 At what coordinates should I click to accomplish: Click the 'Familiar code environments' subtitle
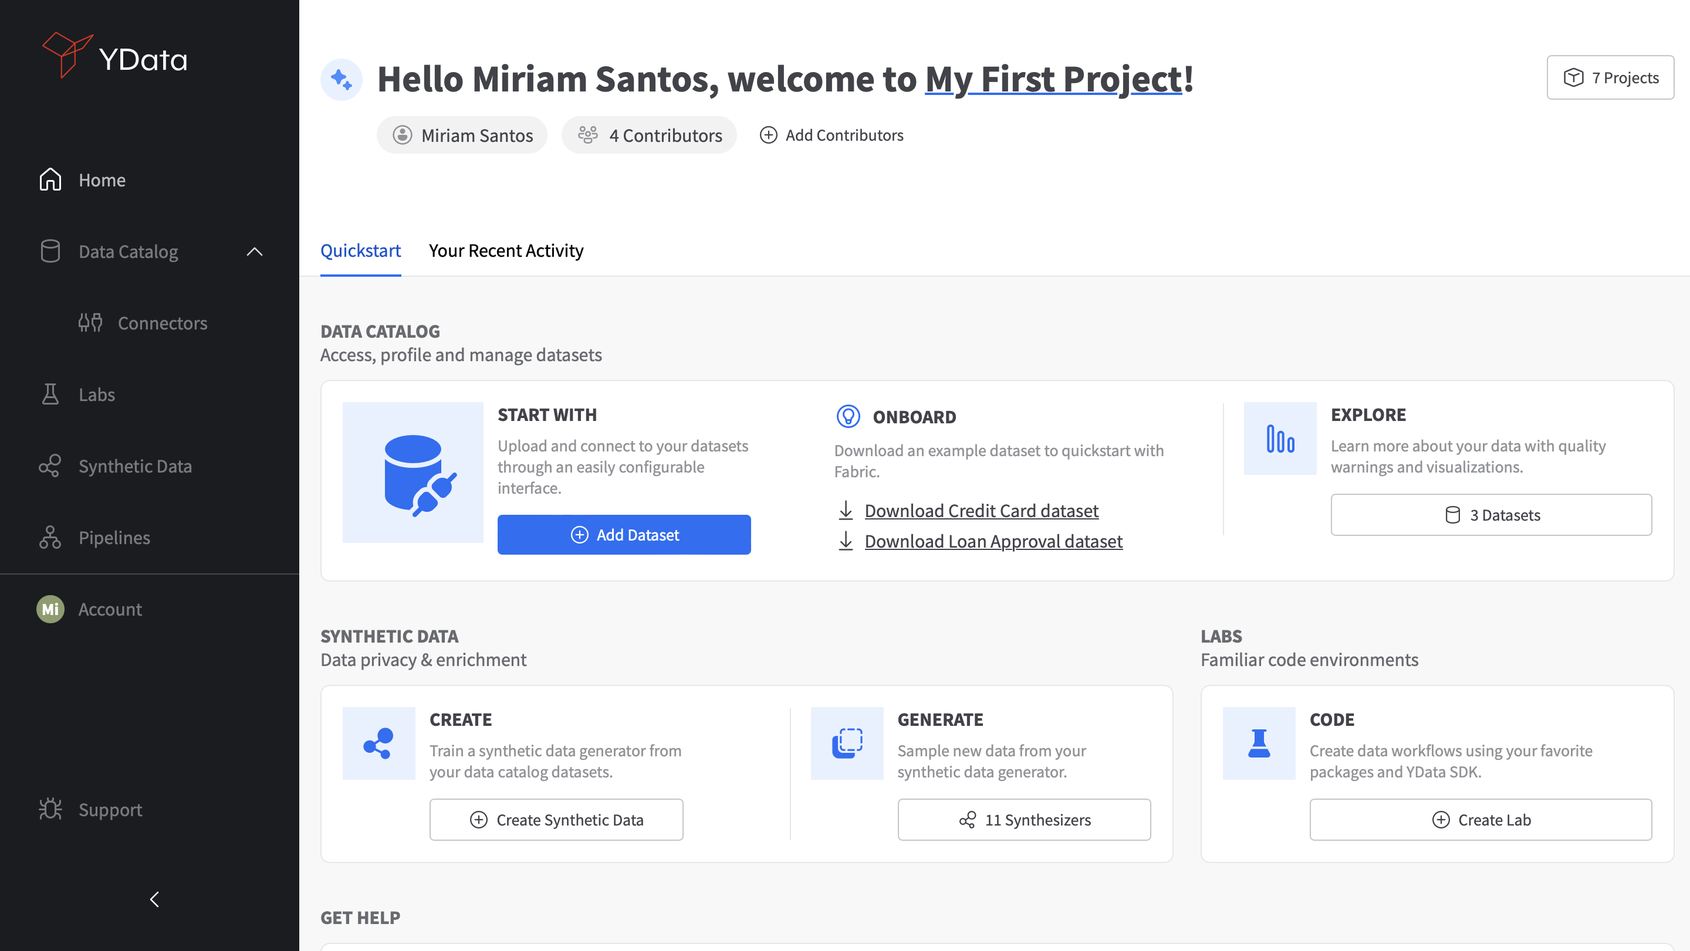(x=1309, y=660)
